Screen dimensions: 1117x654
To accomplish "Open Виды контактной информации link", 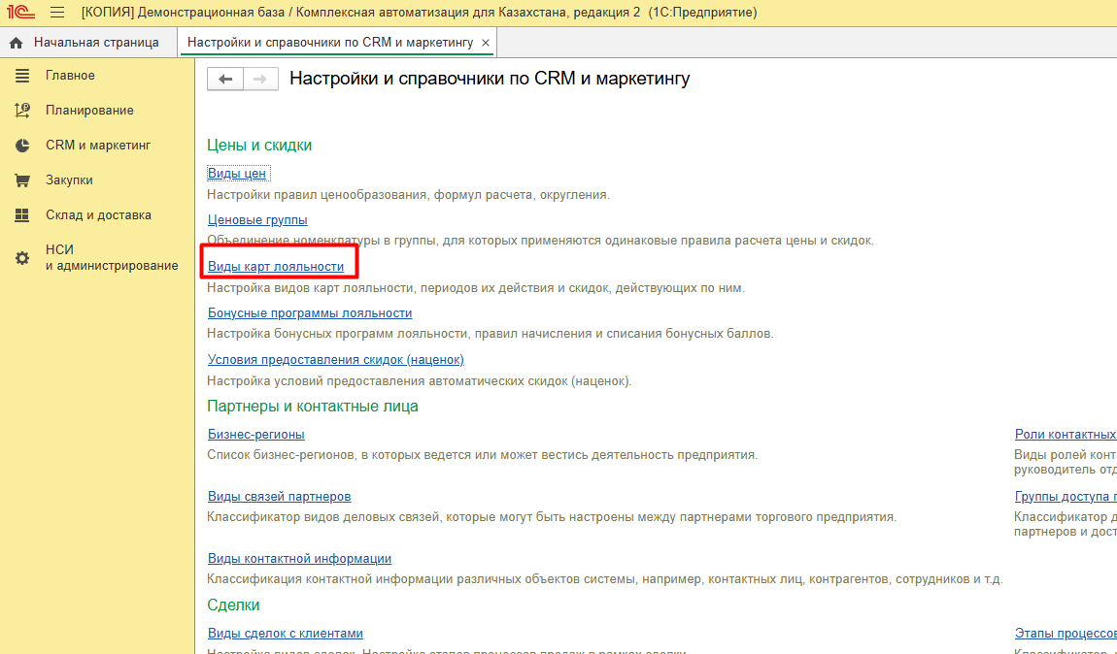I will [x=299, y=559].
